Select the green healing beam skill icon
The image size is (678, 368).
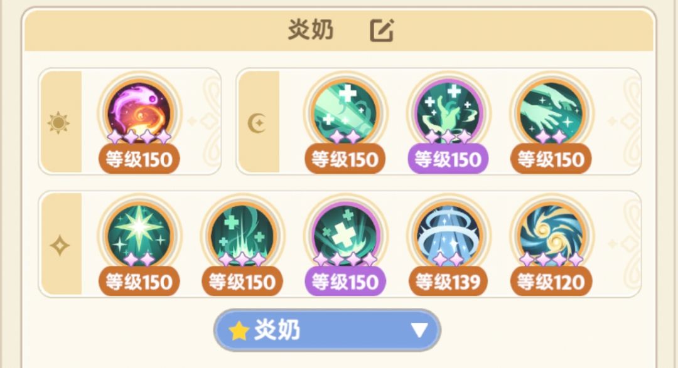pyautogui.click(x=345, y=113)
